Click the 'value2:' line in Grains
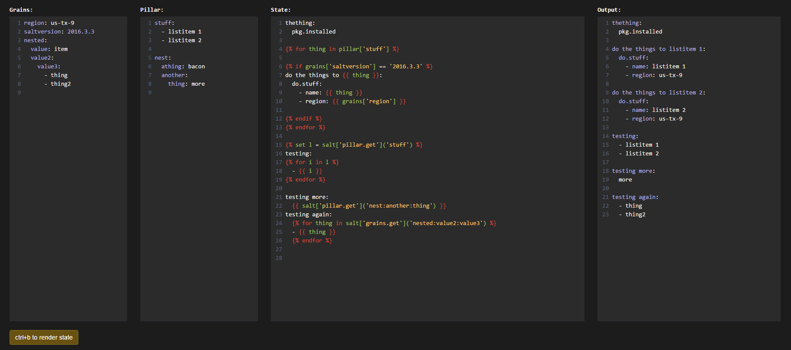The image size is (791, 350). (42, 58)
